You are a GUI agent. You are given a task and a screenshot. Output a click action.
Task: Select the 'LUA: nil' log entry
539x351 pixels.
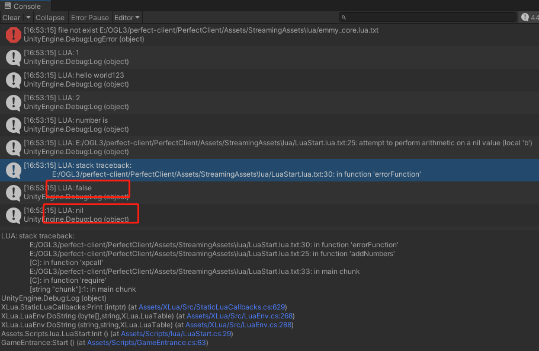[x=269, y=215]
